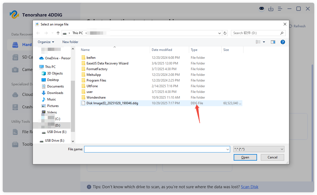Image resolution: width=317 pixels, height=195 pixels.
Task: Toggle the preview pane icon
Action: coord(273,42)
